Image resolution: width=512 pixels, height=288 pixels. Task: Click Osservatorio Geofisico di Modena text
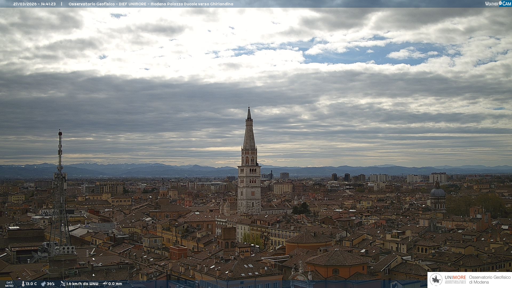(x=490, y=280)
